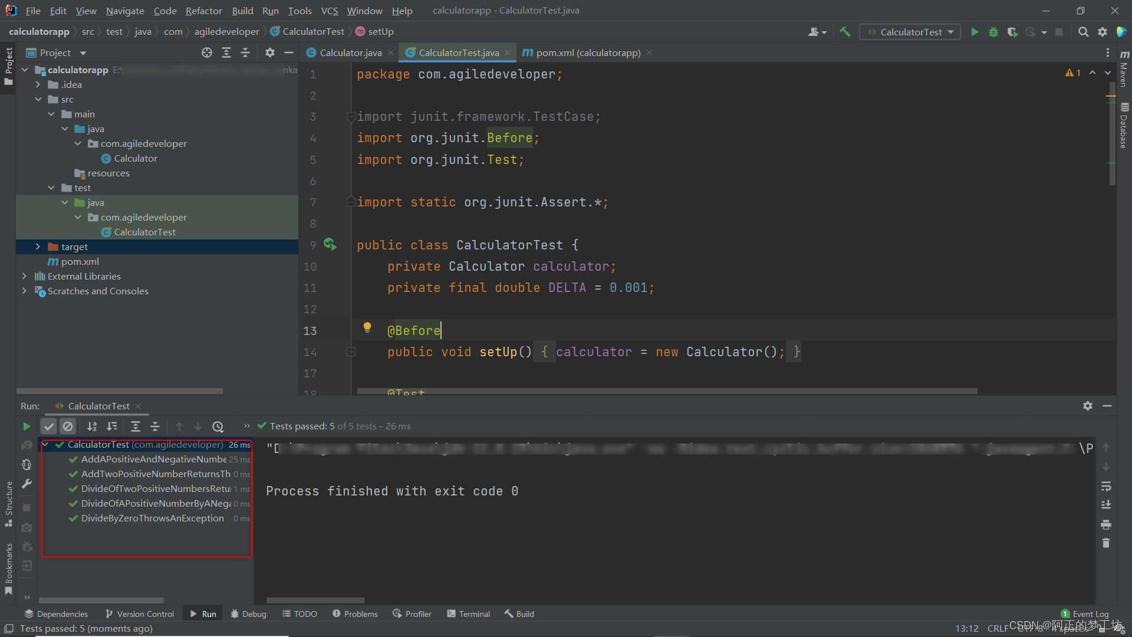The width and height of the screenshot is (1132, 637).
Task: Toggle Show Ignored tests filter
Action: [68, 426]
